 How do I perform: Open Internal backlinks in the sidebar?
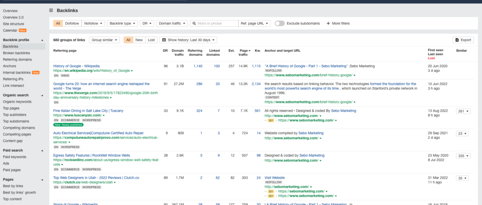[17, 73]
